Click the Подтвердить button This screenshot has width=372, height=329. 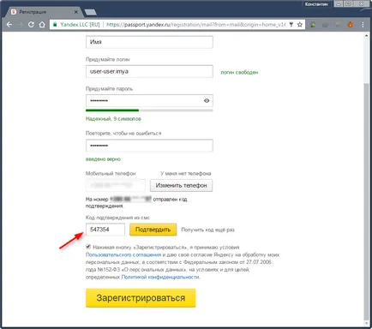[153, 230]
